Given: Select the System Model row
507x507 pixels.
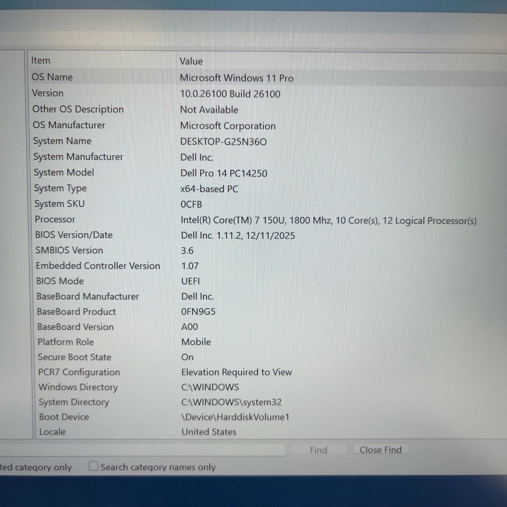Looking at the screenshot, I should 64,172.
